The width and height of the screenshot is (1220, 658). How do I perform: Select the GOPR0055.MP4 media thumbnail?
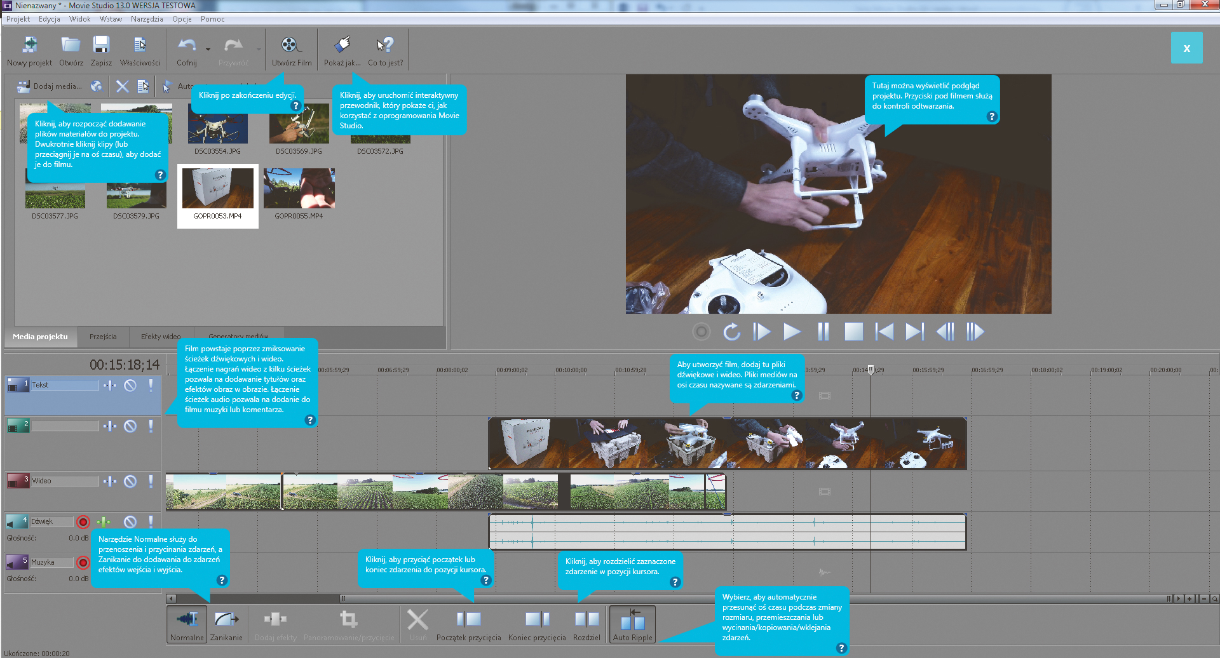pos(299,189)
